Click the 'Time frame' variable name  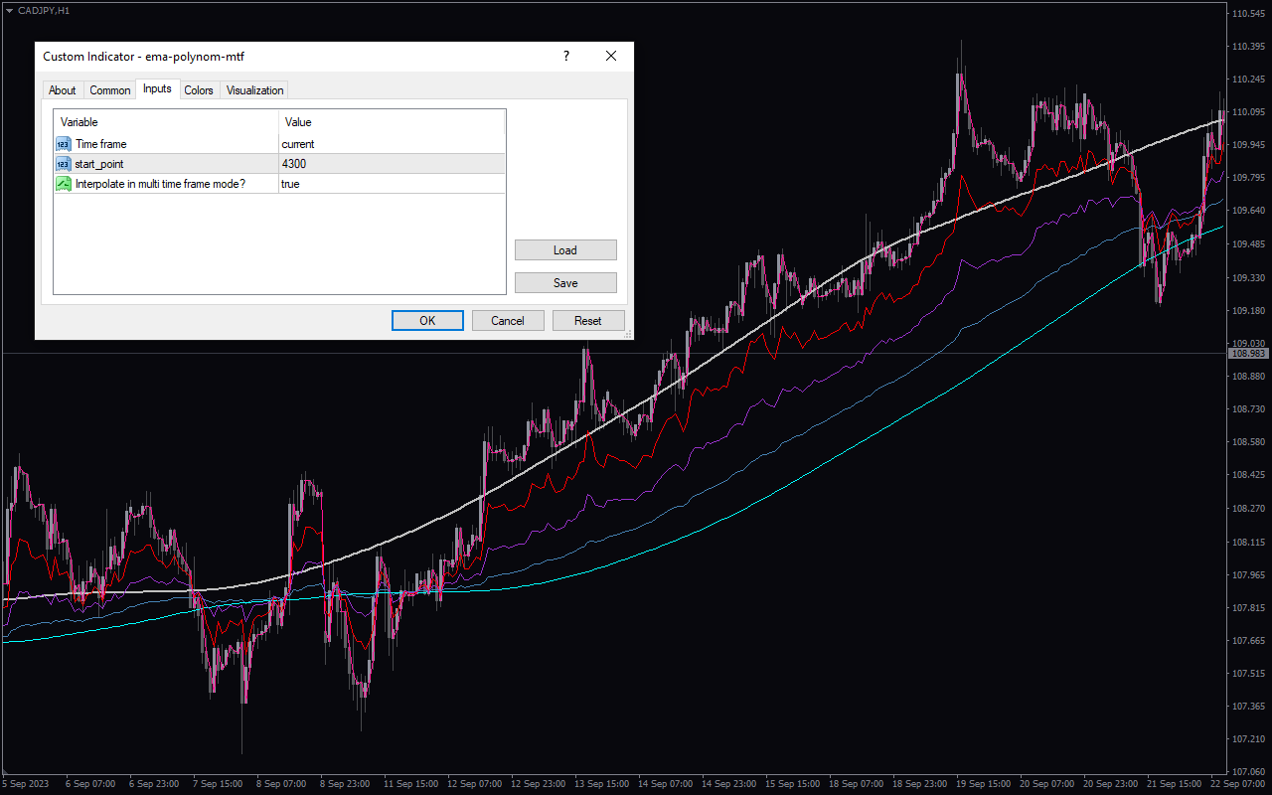coord(101,144)
